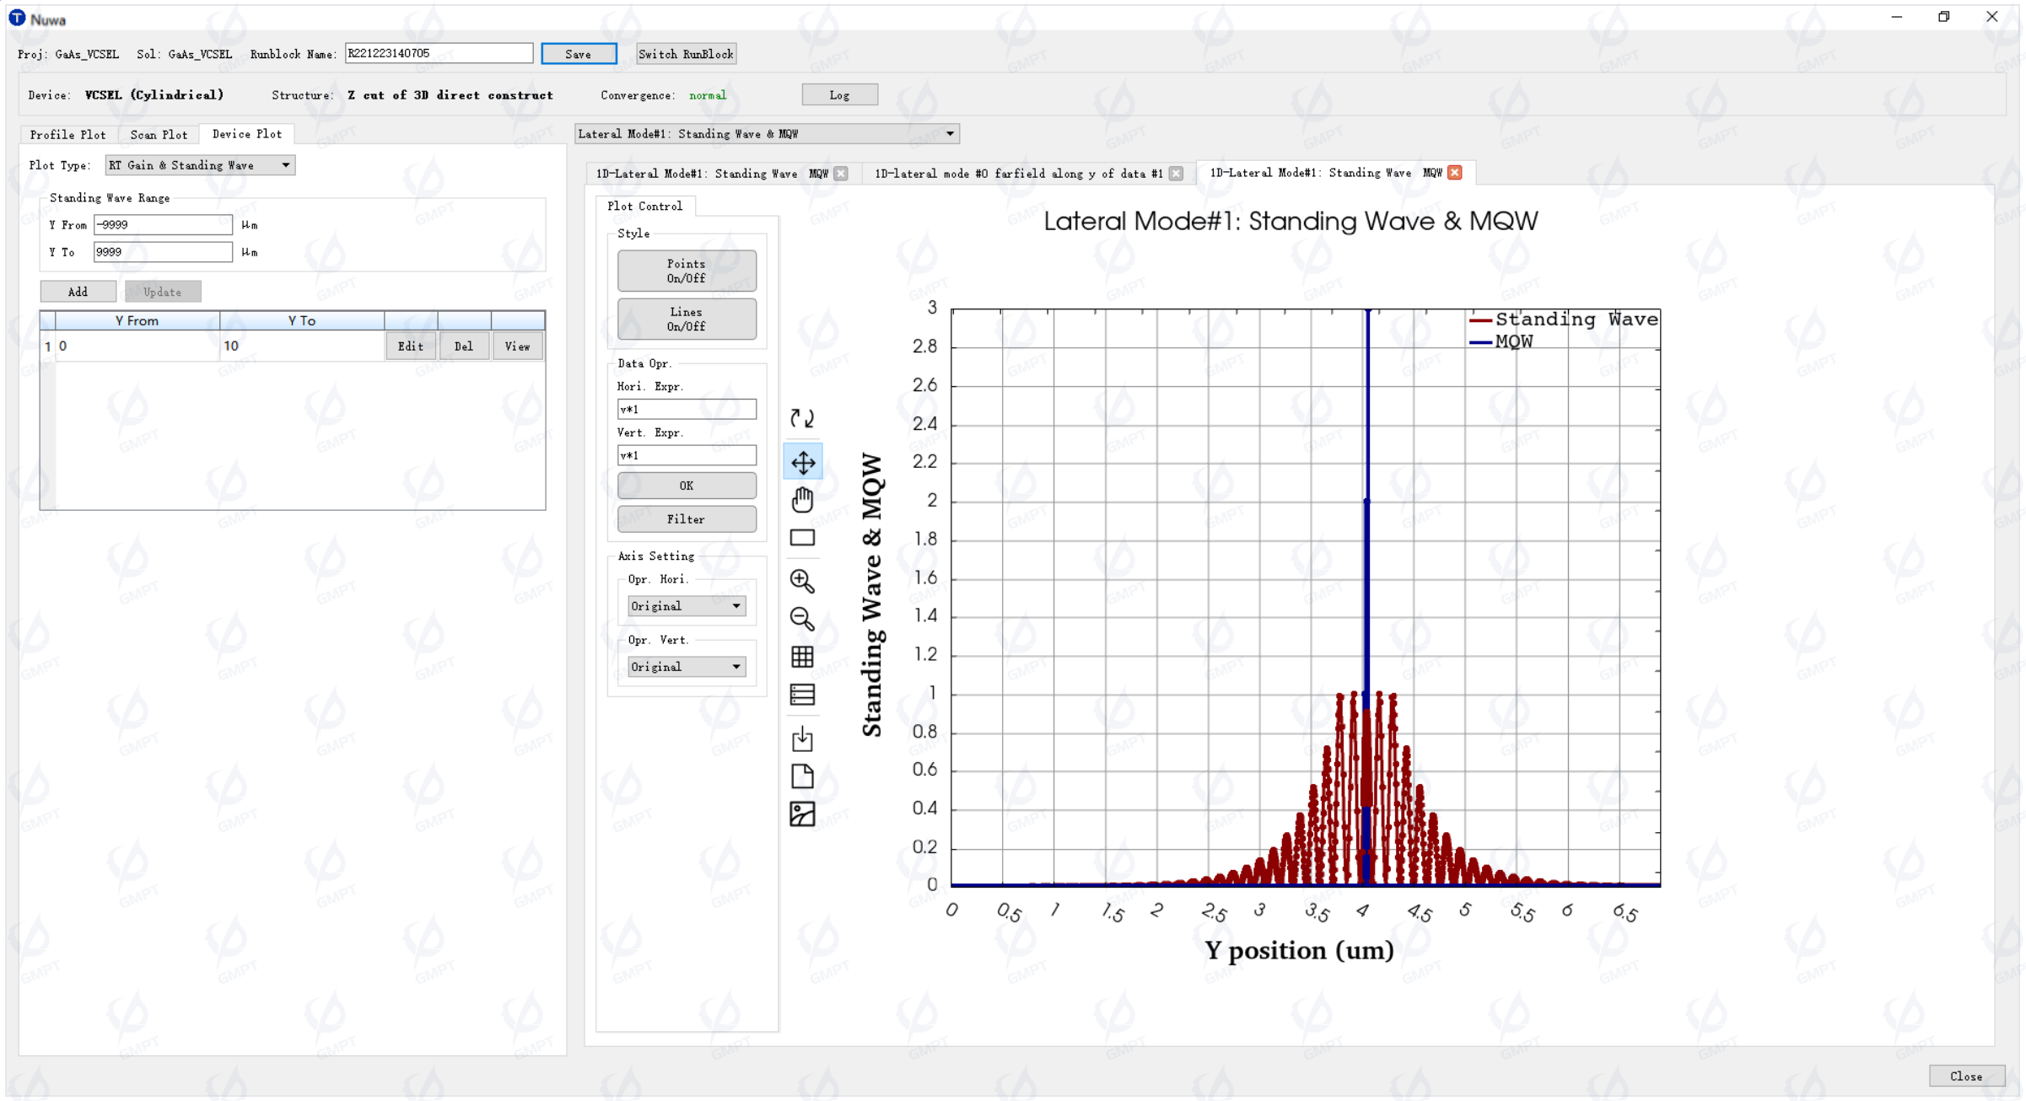Select the rectangle zoom tool
The image size is (2026, 1101).
pyautogui.click(x=802, y=538)
